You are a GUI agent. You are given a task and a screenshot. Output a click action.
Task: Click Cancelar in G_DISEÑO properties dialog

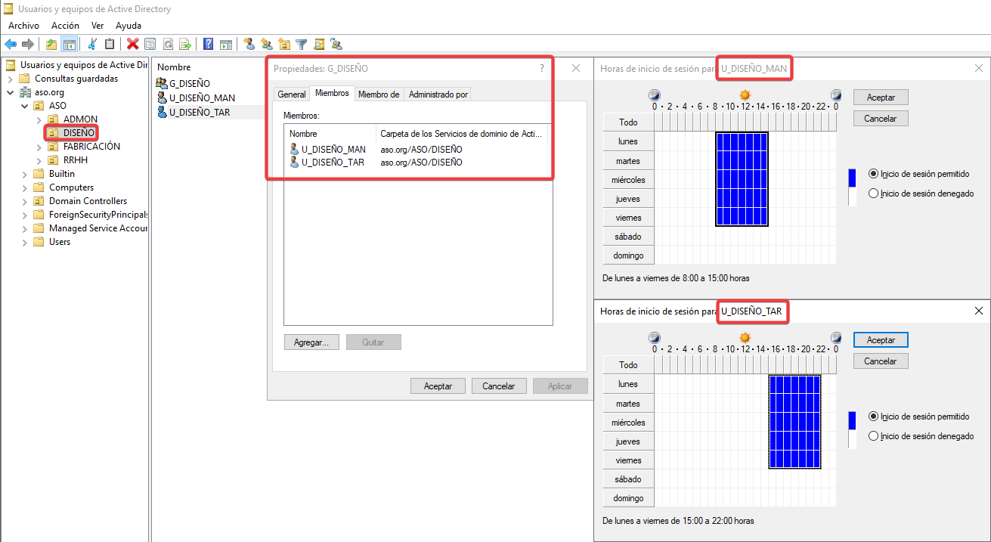[498, 386]
